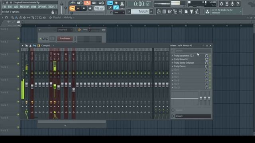255x143 pixels.
Task: Select the playlist Zoom tool
Action: [x=40, y=17]
